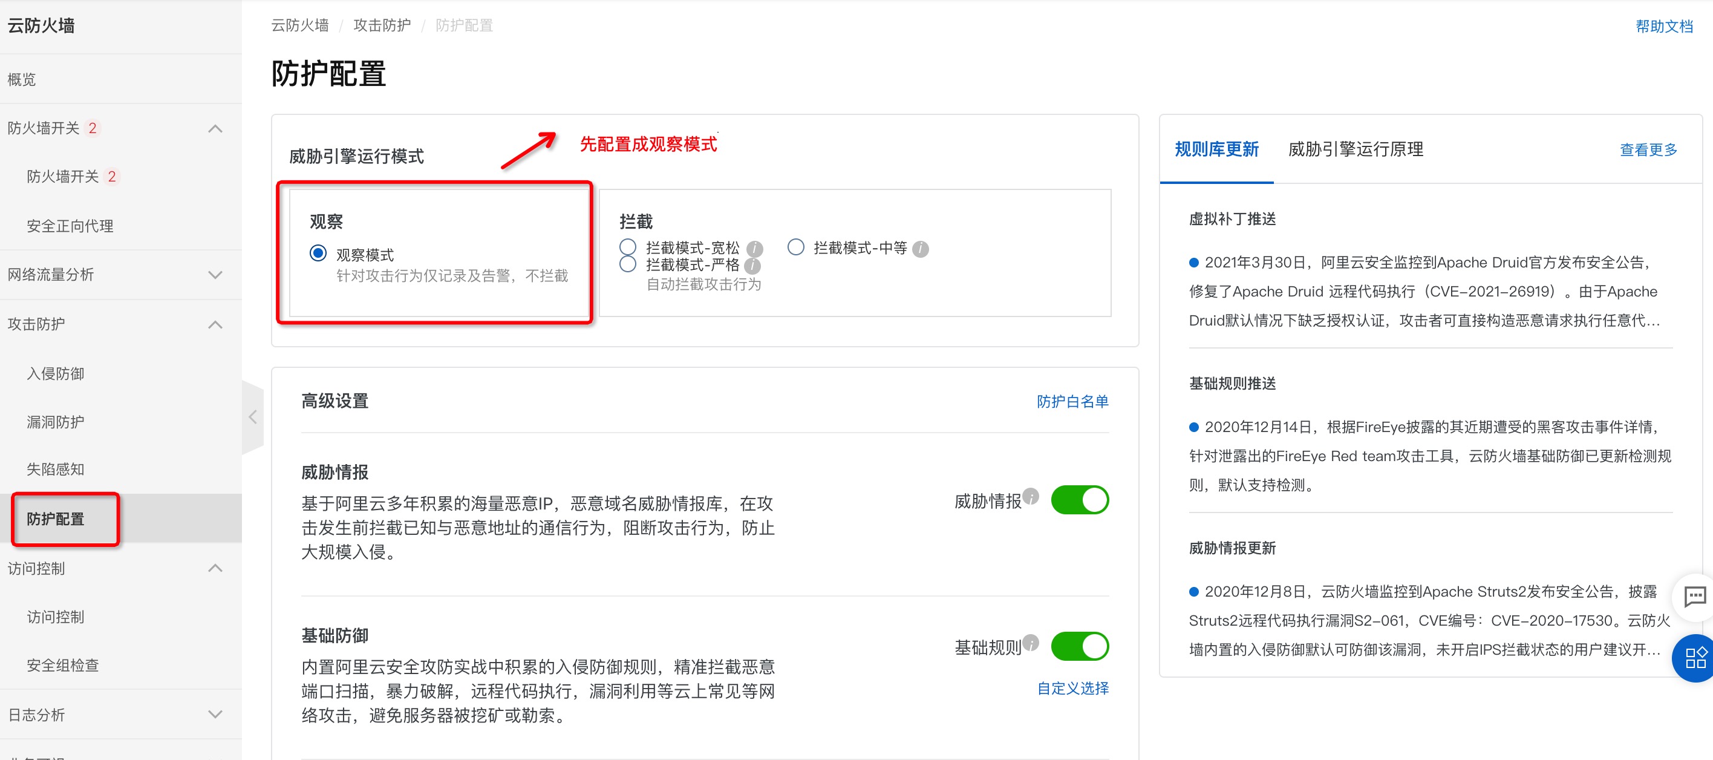Select the 观察模式 radio button
1713x760 pixels.
(x=318, y=254)
